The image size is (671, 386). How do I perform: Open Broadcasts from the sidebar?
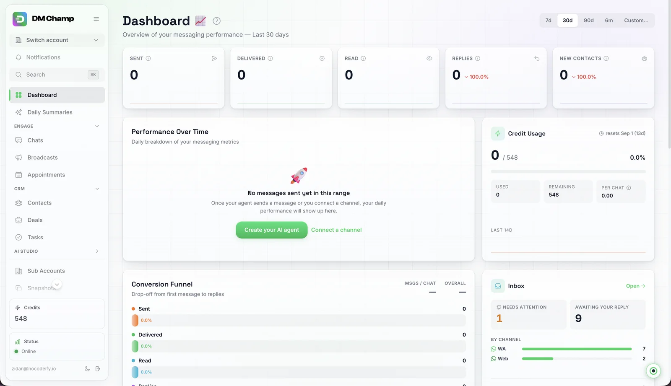point(57,158)
